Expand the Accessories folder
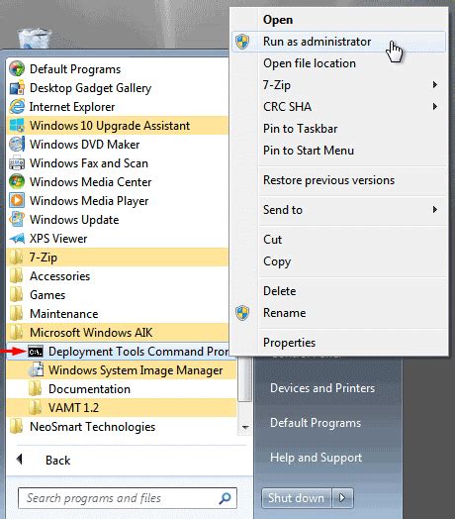The height and width of the screenshot is (519, 455). pyautogui.click(x=118, y=276)
